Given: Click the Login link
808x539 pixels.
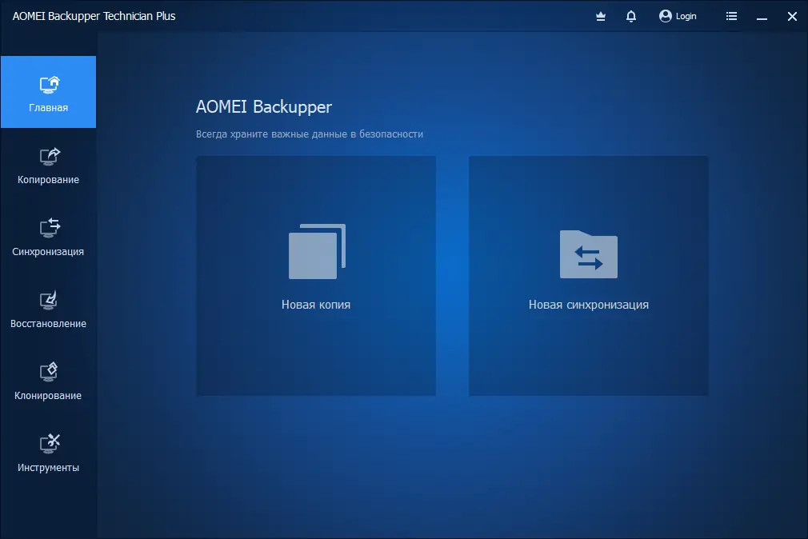Looking at the screenshot, I should (x=685, y=15).
